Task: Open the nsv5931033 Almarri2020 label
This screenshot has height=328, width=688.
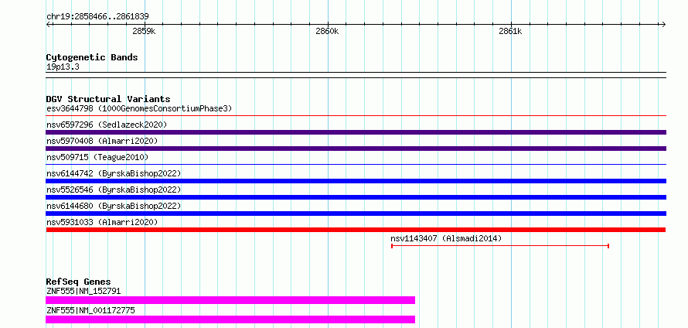Action: coord(102,222)
